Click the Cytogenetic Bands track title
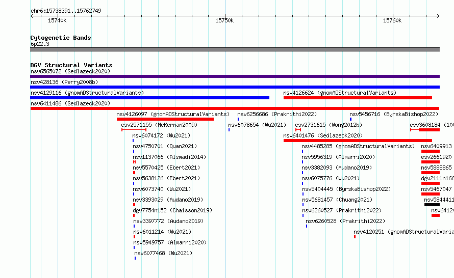454x278 pixels. pyautogui.click(x=61, y=38)
